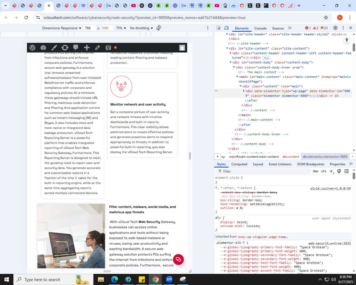Toggle the :hov element state panel
The height and width of the screenshot is (285, 356).
[x=315, y=171]
